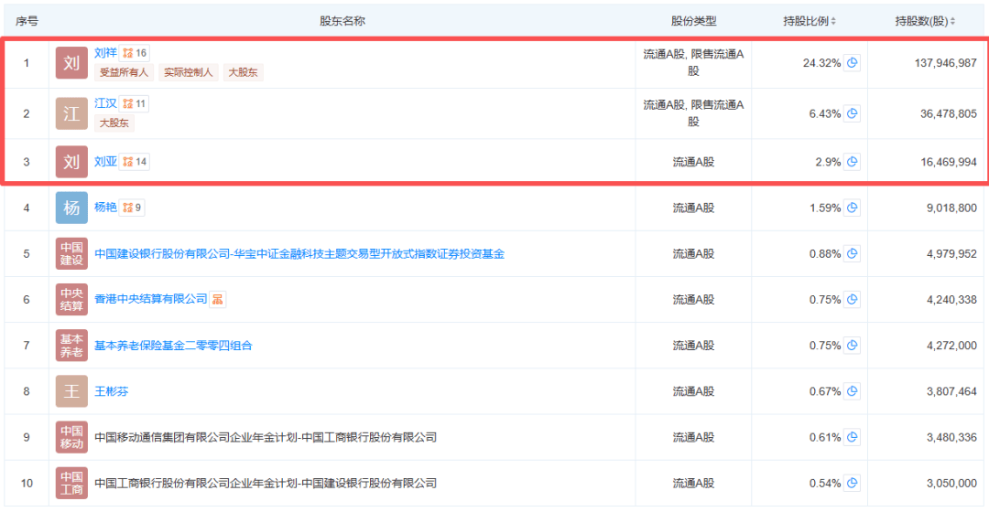This screenshot has width=989, height=512.
Task: Open shareholder 王彬芬 link
Action: pyautogui.click(x=111, y=391)
